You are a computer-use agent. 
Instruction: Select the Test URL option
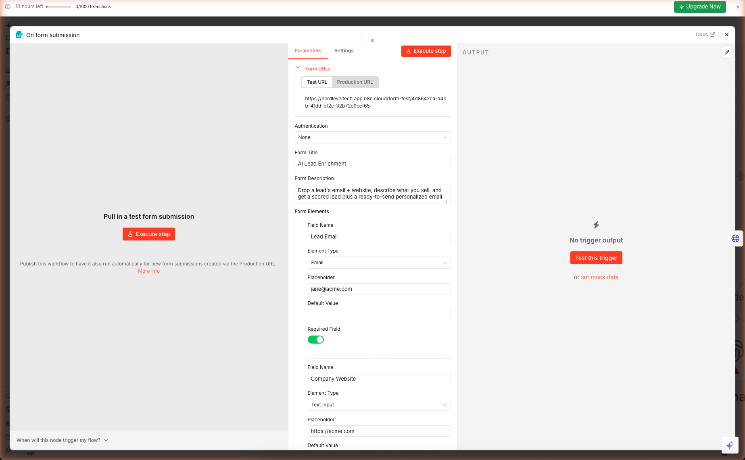[317, 82]
